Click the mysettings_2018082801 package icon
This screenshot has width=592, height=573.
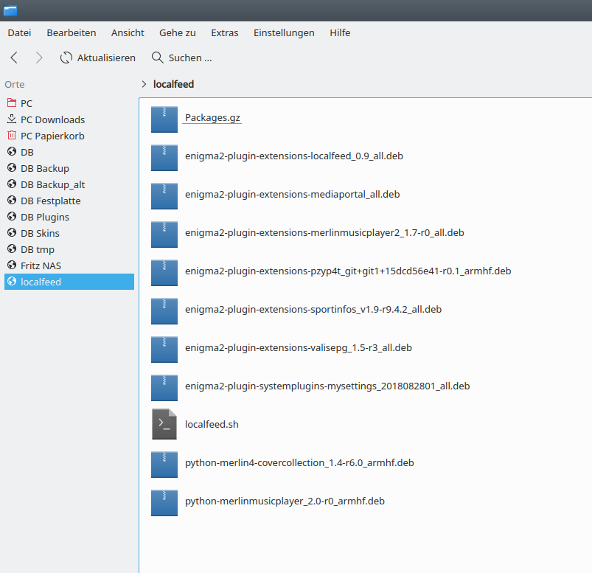tap(164, 388)
